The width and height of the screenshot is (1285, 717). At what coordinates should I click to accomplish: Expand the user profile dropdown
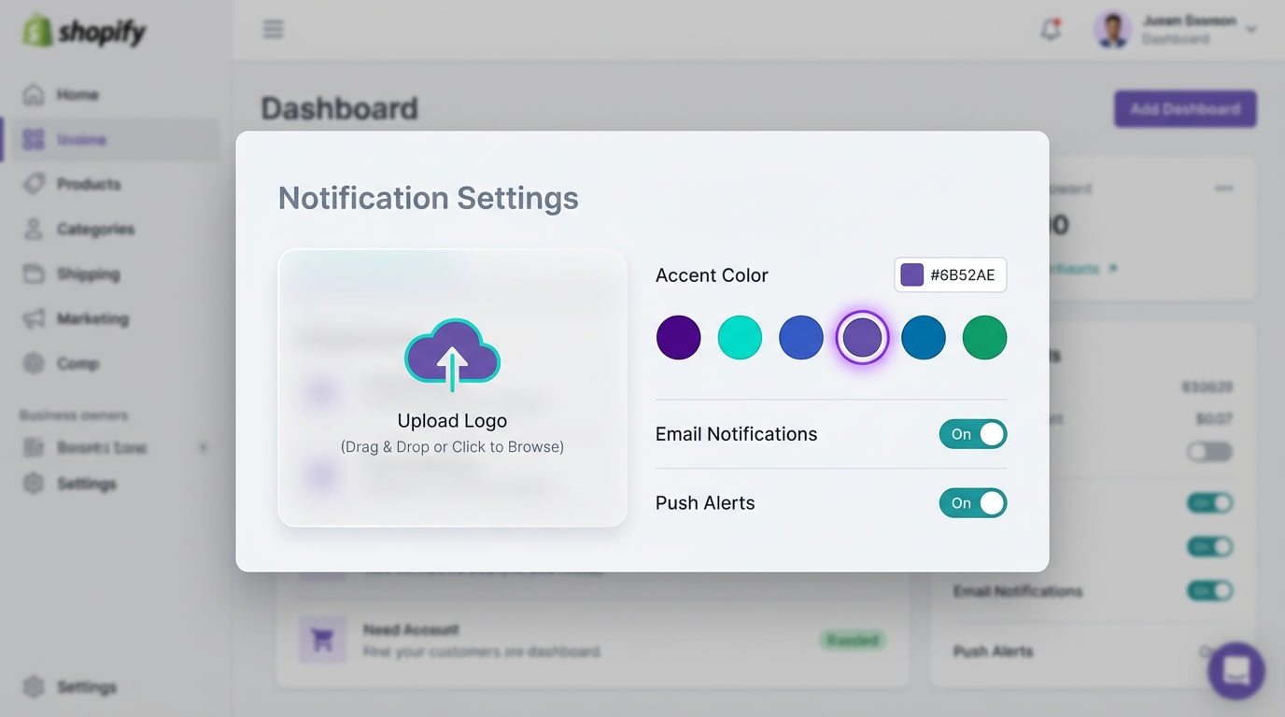pos(1250,29)
